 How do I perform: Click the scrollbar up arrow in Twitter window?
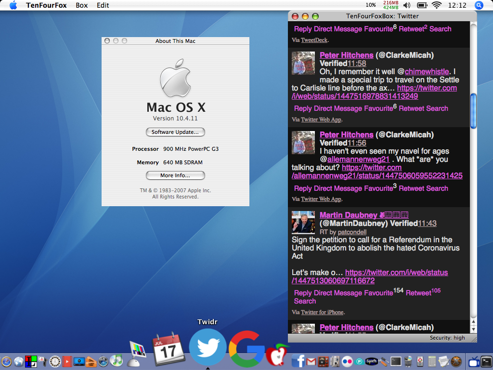(x=473, y=321)
